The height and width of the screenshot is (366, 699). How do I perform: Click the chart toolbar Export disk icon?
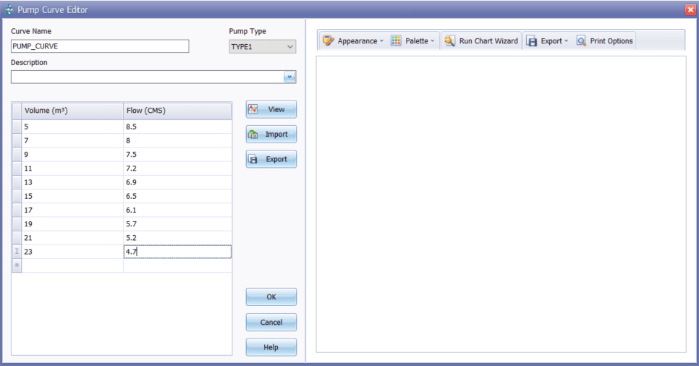tap(531, 41)
